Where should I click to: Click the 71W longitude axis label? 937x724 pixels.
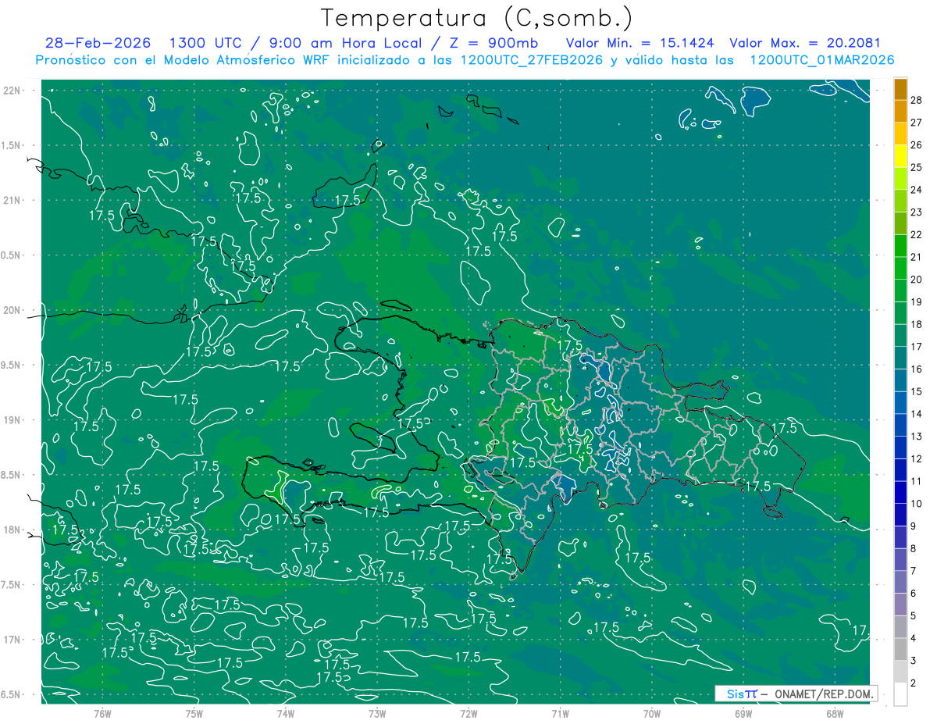pyautogui.click(x=560, y=713)
